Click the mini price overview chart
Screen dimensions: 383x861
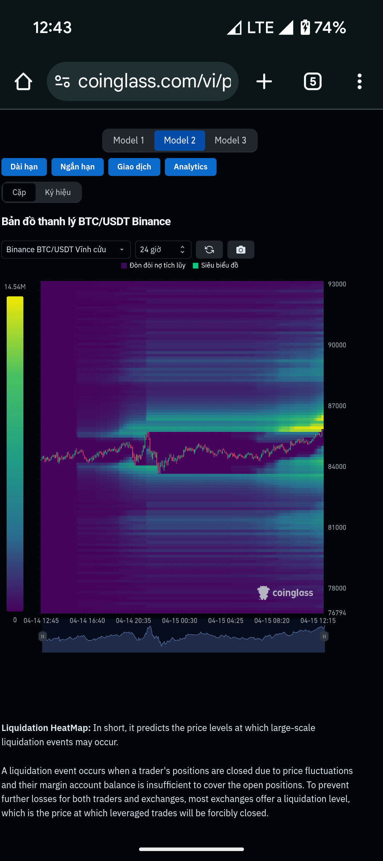tap(183, 639)
